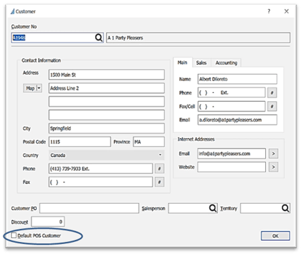Click dial icon beside contact Phone field

tap(272, 93)
